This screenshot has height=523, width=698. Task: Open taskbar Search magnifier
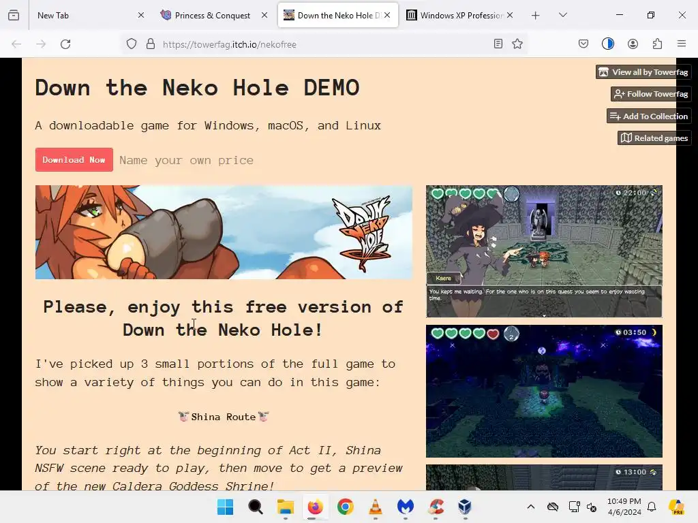click(x=256, y=507)
